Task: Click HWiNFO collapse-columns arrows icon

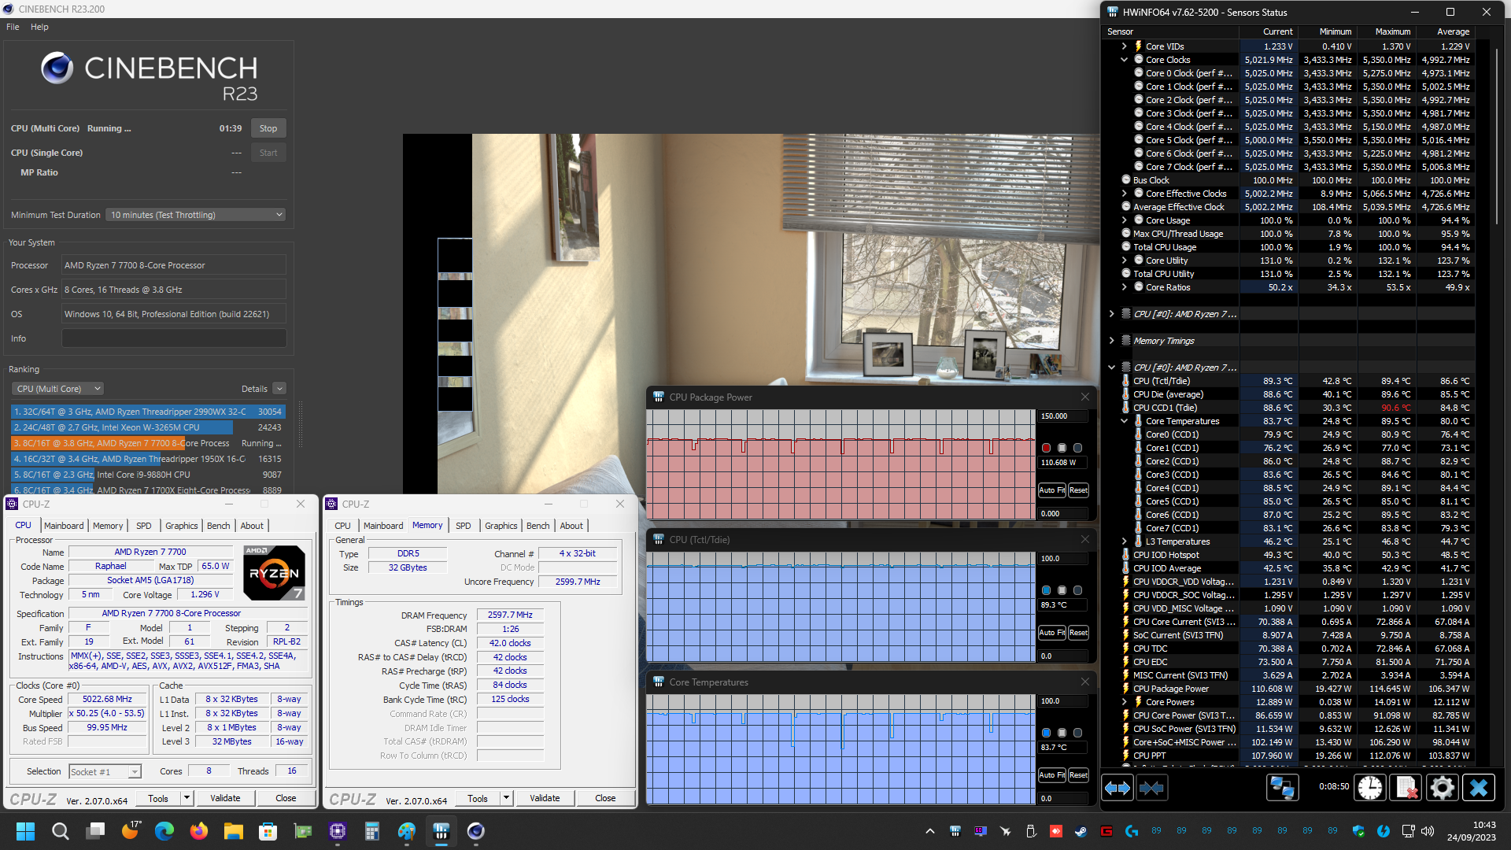Action: click(x=1151, y=788)
